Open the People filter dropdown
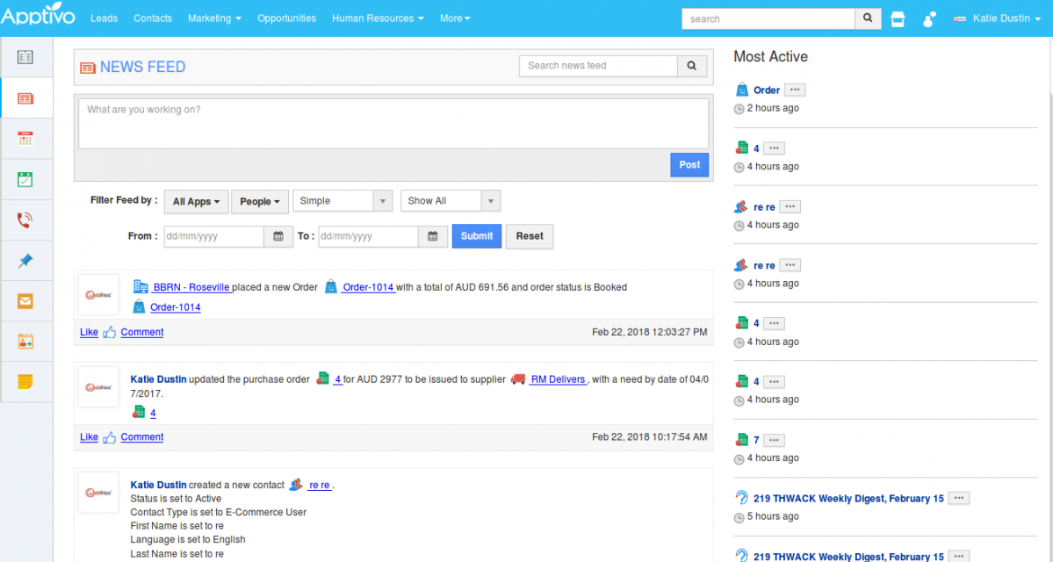The width and height of the screenshot is (1053, 562). click(260, 202)
